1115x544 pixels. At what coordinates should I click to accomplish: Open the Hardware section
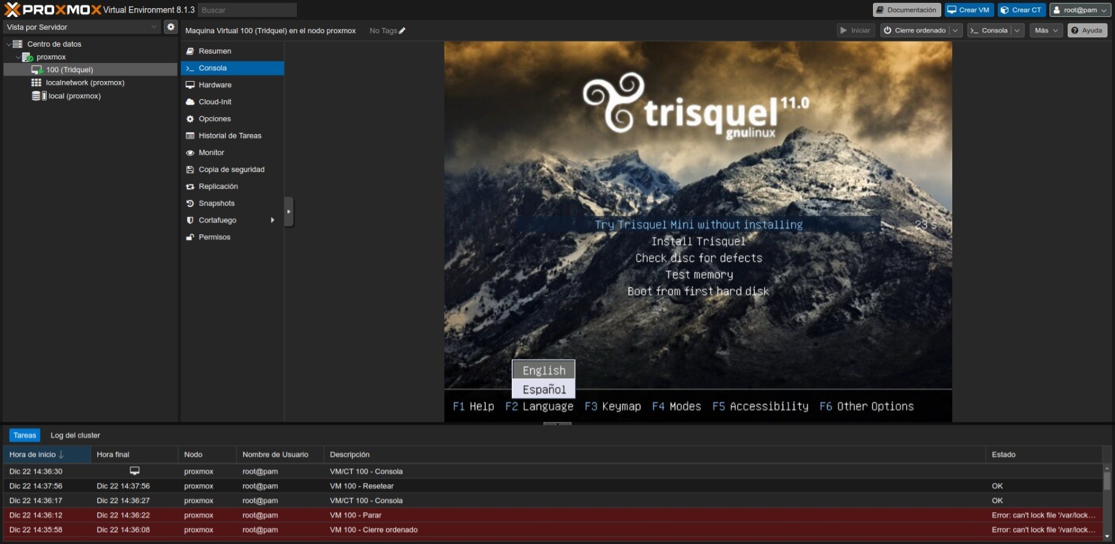click(233, 85)
